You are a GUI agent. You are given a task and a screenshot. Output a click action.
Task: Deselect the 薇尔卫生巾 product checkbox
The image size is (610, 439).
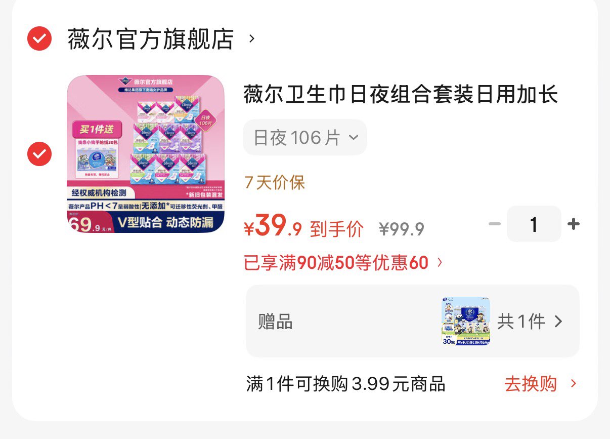click(x=39, y=154)
